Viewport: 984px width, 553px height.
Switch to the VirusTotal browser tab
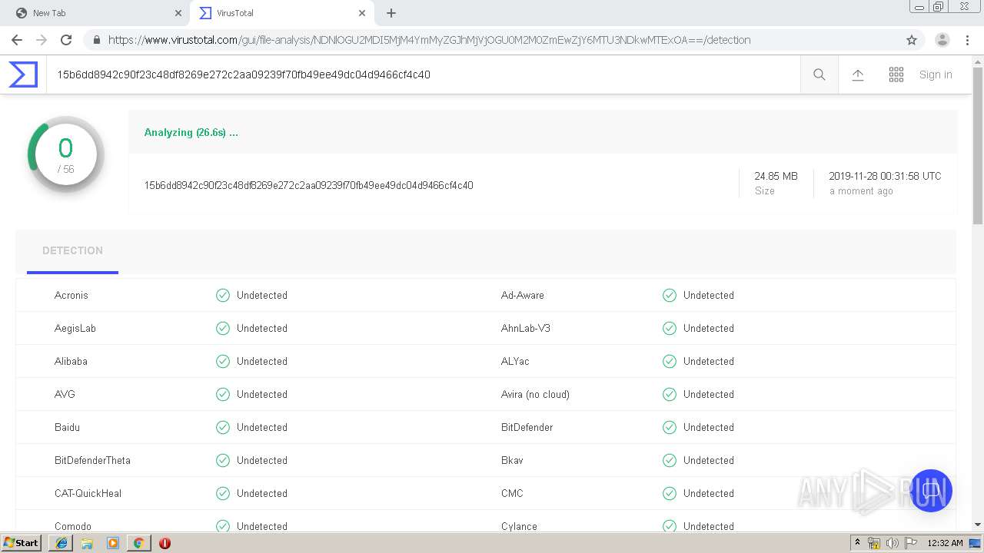281,13
